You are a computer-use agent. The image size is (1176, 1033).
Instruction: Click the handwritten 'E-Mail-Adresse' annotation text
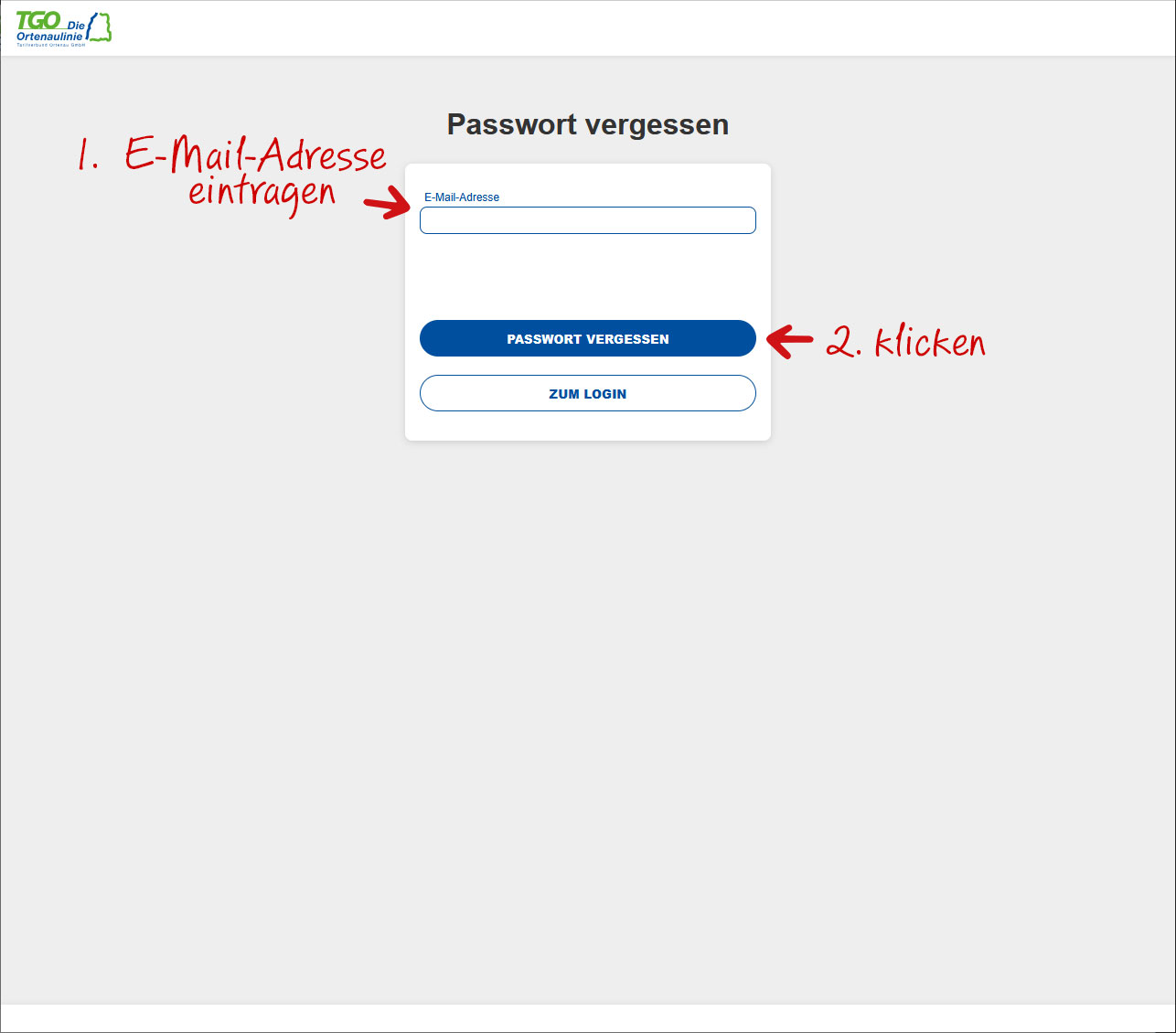pyautogui.click(x=256, y=154)
